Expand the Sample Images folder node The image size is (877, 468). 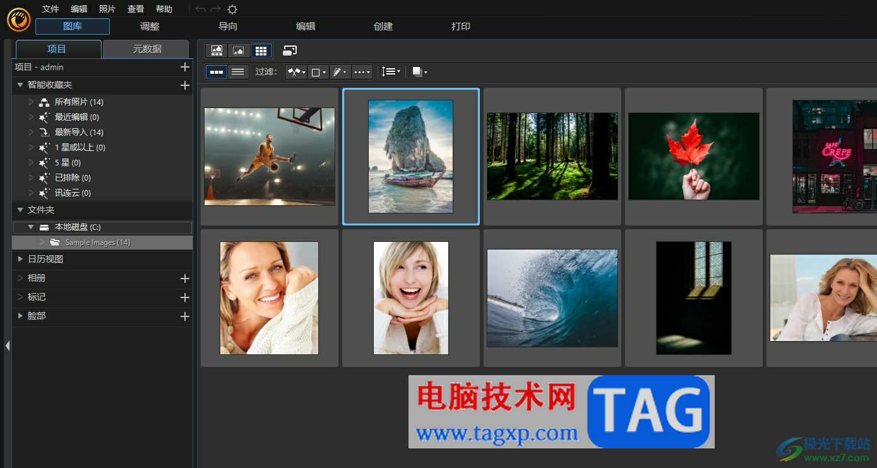[42, 243]
